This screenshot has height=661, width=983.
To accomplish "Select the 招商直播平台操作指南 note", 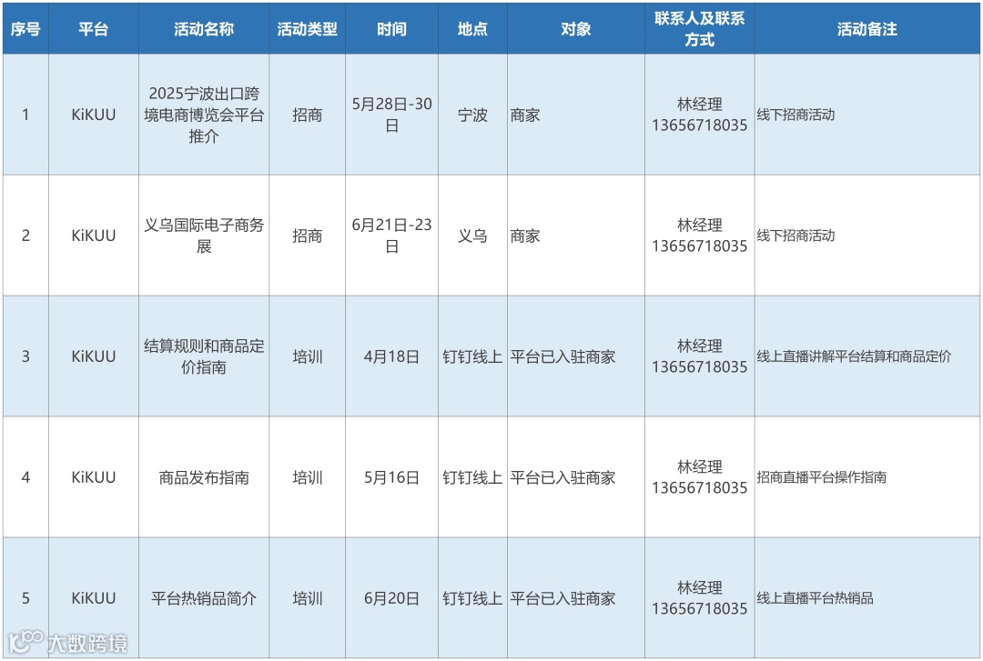I will (x=867, y=477).
